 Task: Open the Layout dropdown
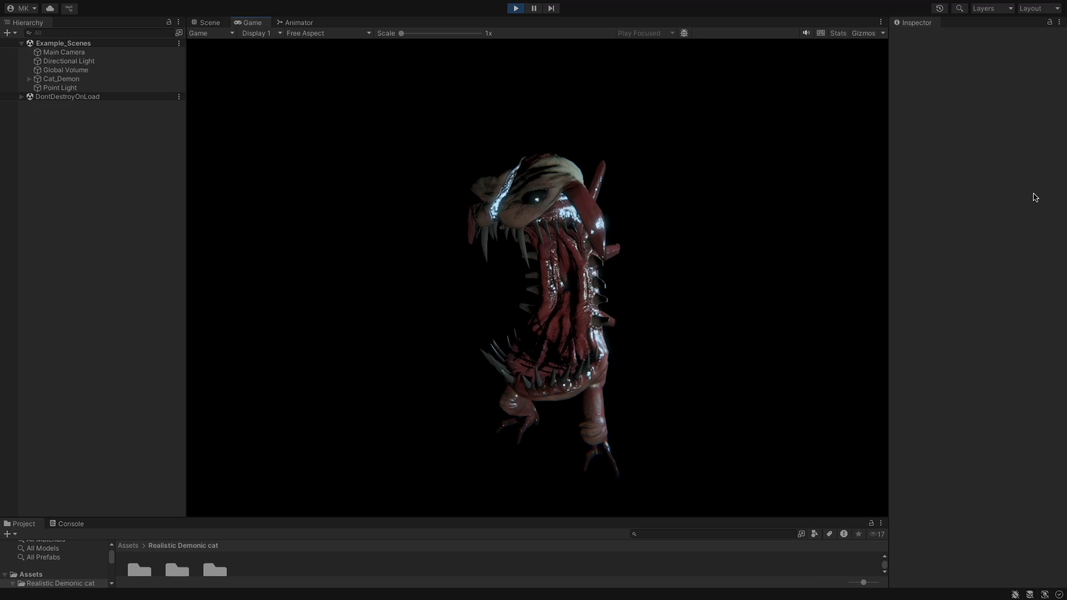(x=1039, y=8)
